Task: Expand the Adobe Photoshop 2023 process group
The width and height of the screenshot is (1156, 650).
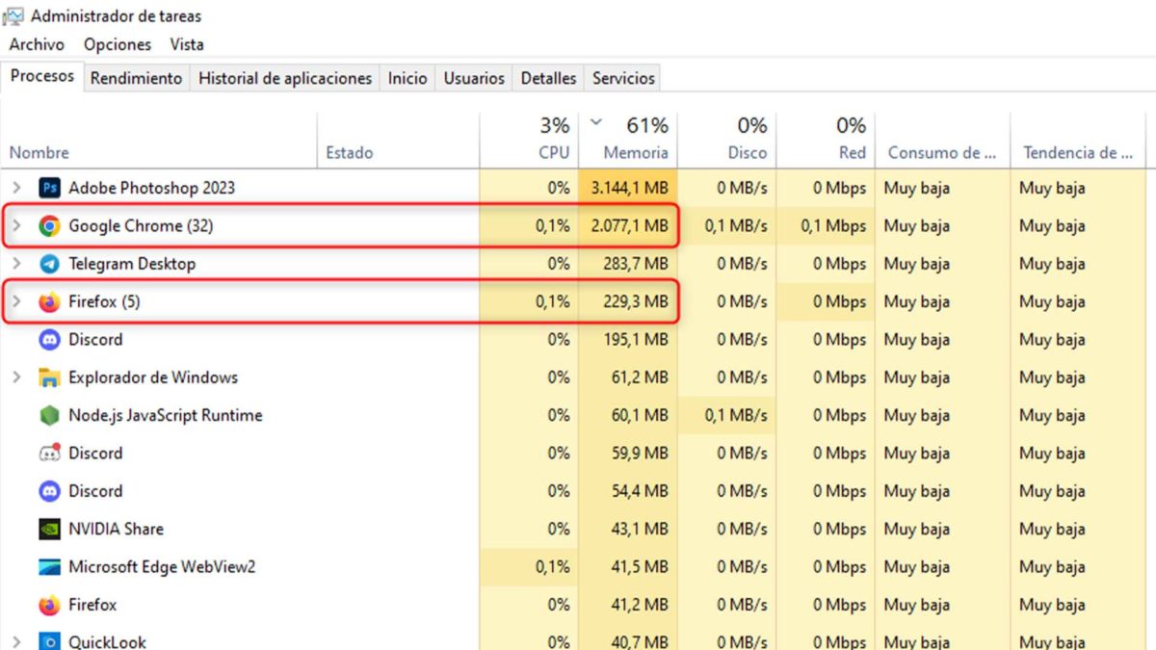Action: 15,188
